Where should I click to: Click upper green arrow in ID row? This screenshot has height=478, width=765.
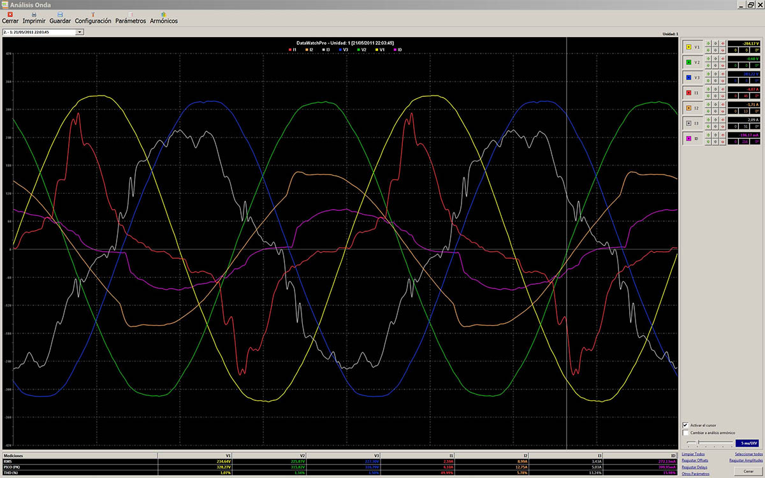(708, 136)
